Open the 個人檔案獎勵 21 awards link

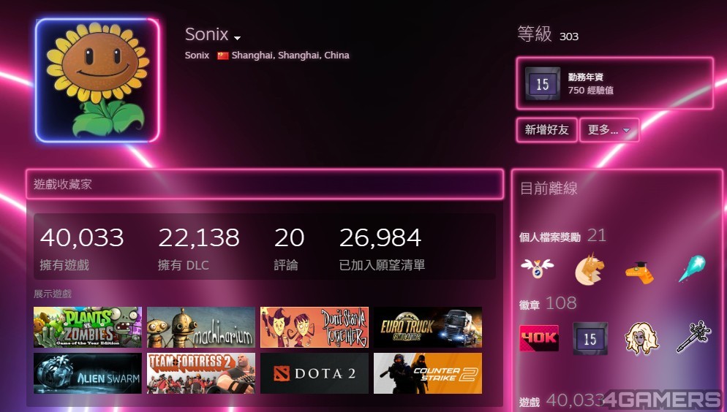pos(563,236)
